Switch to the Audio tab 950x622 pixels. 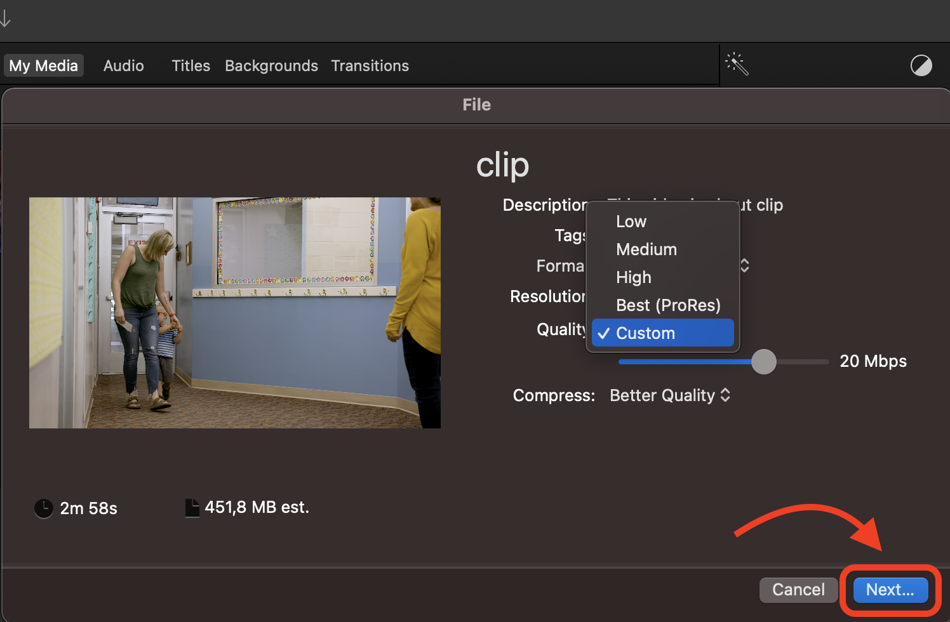pyautogui.click(x=123, y=65)
